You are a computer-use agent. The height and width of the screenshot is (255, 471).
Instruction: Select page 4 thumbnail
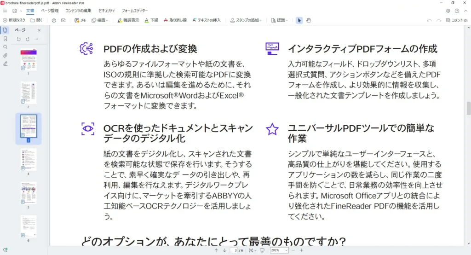pos(29,160)
